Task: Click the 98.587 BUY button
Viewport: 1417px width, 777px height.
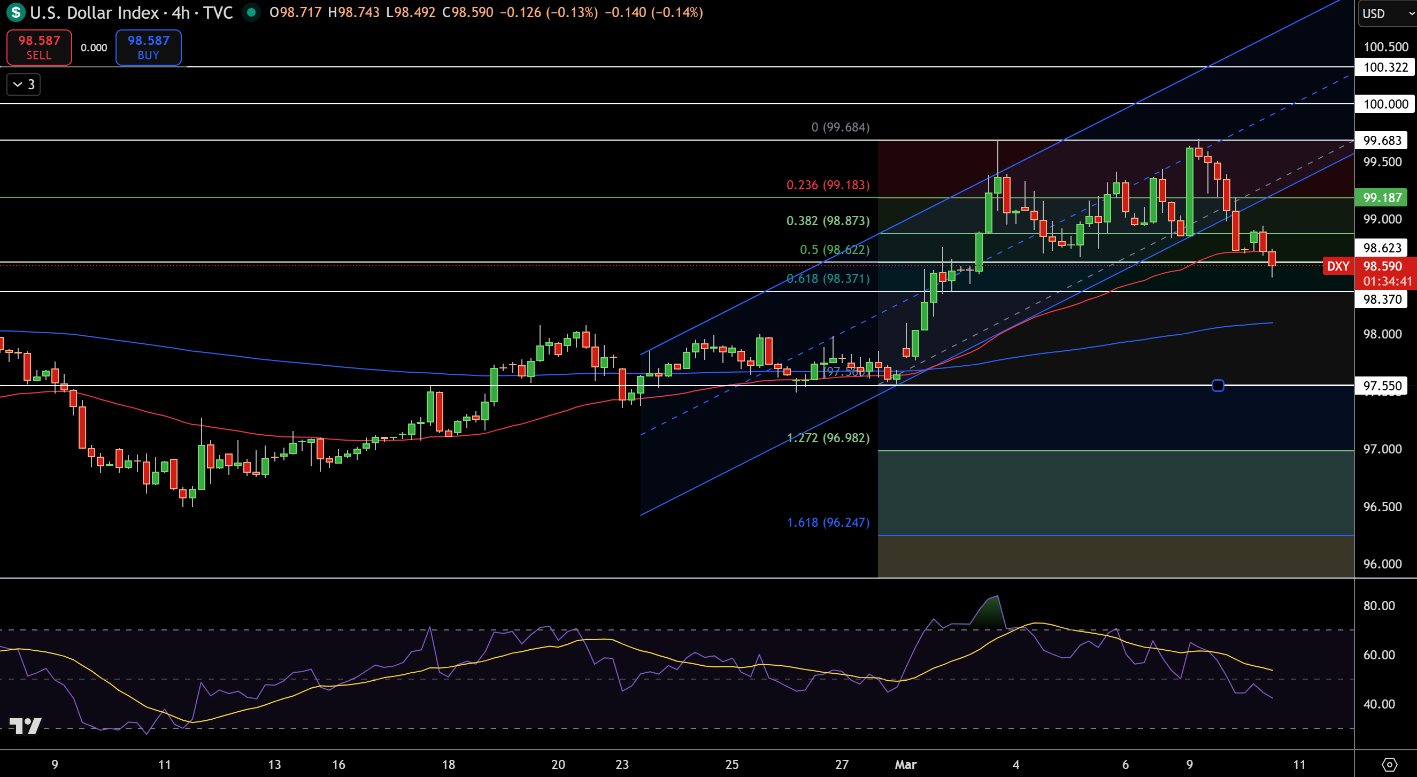Action: (149, 47)
